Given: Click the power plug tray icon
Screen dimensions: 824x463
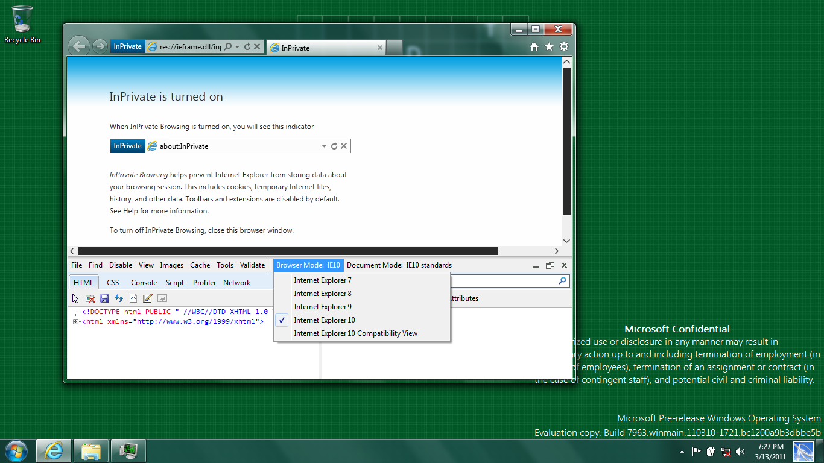Looking at the screenshot, I should 711,451.
